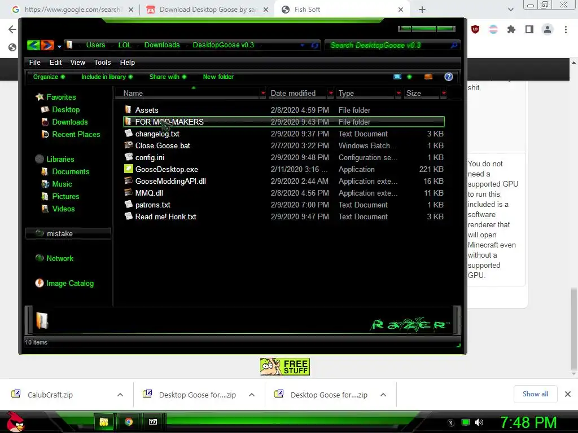Image resolution: width=578 pixels, height=433 pixels.
Task: Click the New folder button
Action: tap(218, 77)
